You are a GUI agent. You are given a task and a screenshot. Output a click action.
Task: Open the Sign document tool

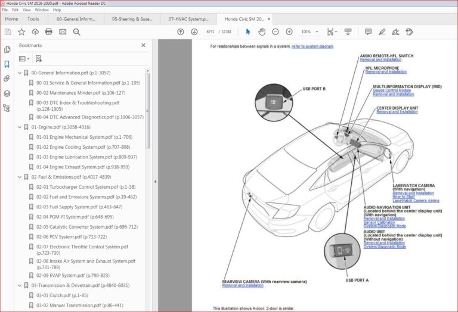[x=395, y=32]
